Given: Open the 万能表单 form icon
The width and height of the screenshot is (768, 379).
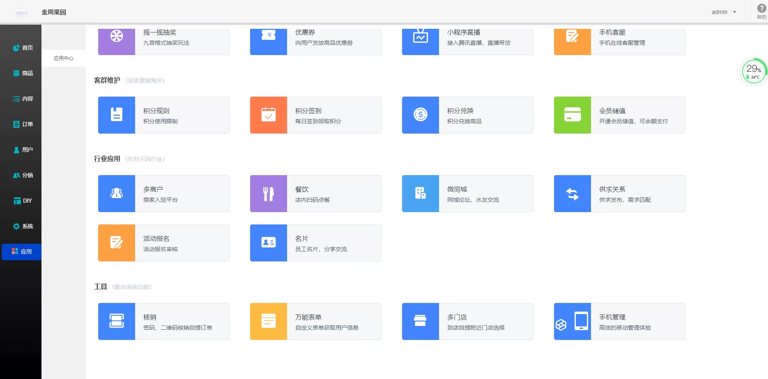Looking at the screenshot, I should click(269, 321).
